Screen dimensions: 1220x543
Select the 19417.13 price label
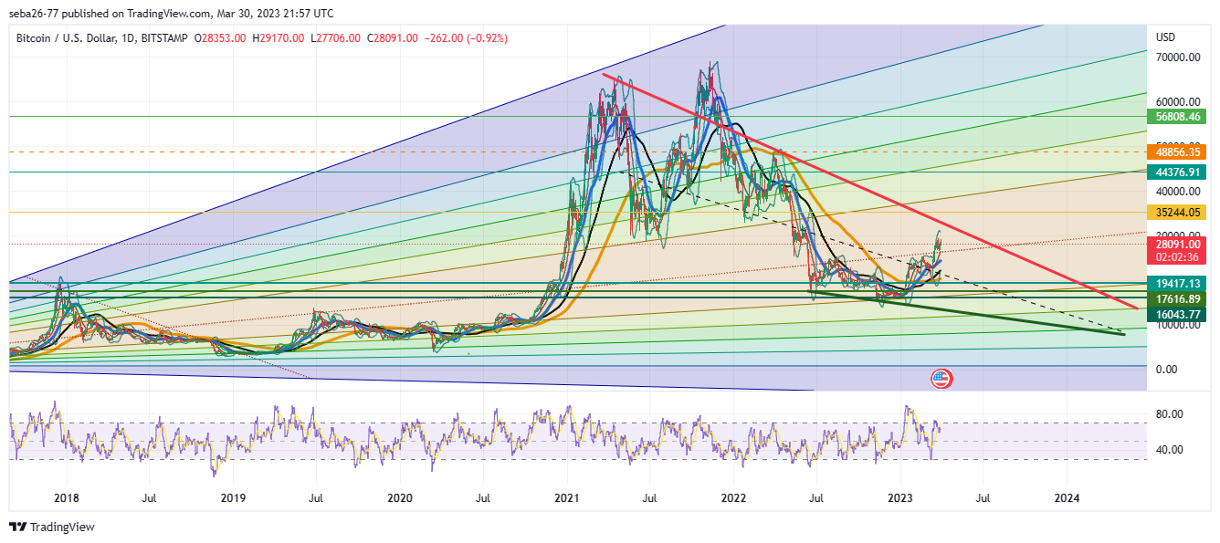point(1177,284)
